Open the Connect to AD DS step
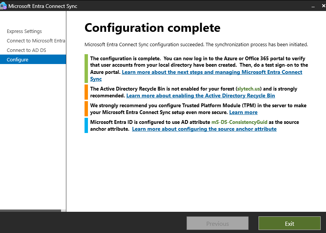 point(27,50)
